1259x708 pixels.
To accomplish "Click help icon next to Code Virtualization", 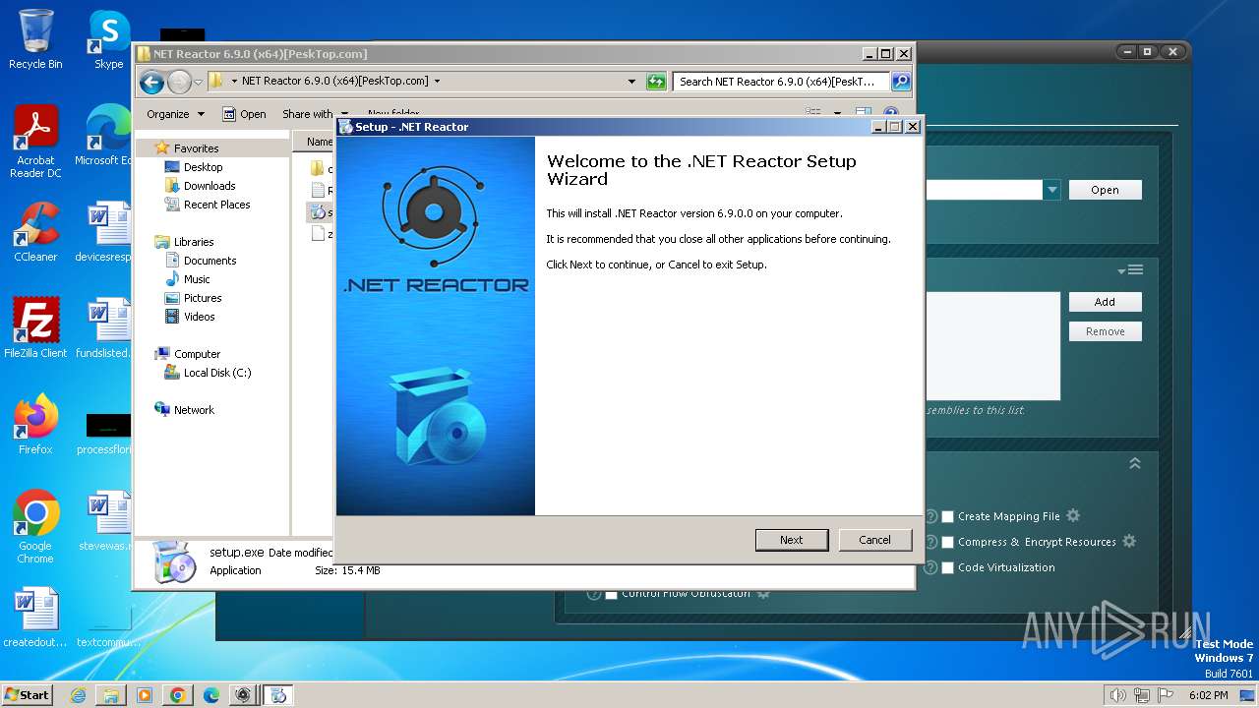I will [930, 567].
